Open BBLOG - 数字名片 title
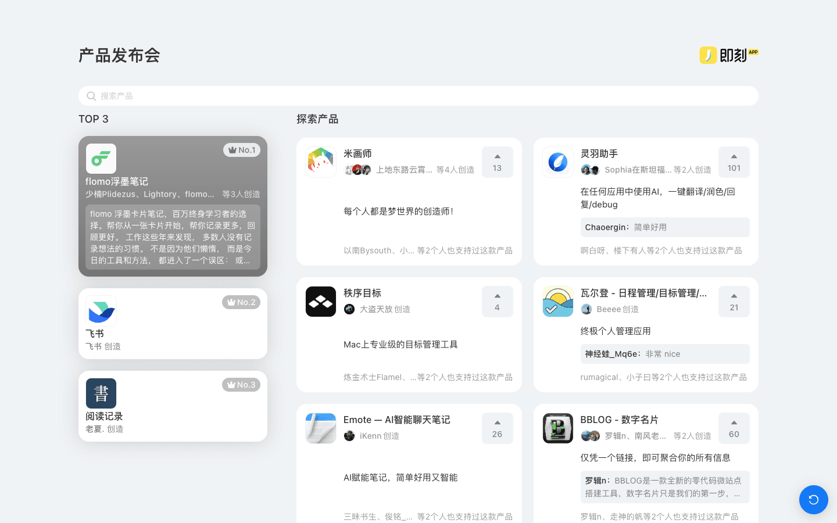Image resolution: width=837 pixels, height=523 pixels. [x=619, y=420]
